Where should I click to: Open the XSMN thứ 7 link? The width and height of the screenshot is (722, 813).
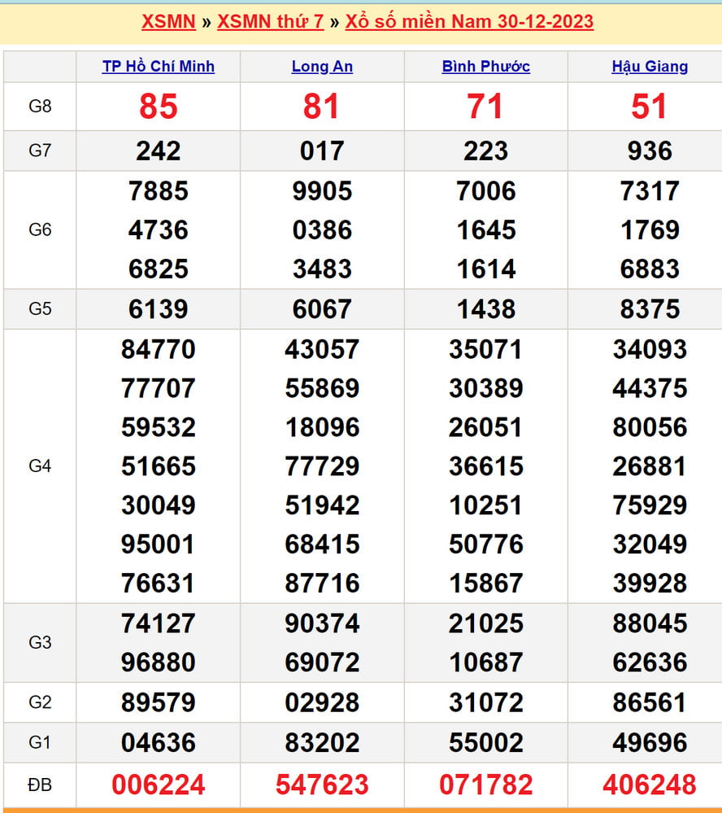pyautogui.click(x=270, y=22)
